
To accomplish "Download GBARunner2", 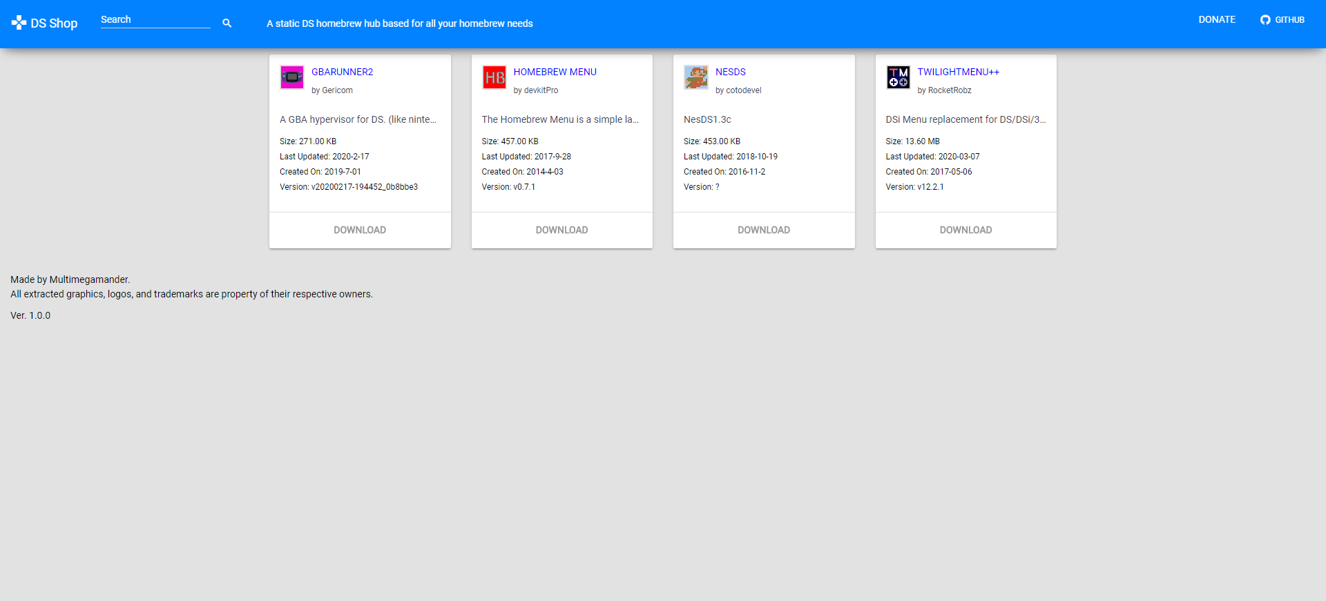I will (360, 230).
